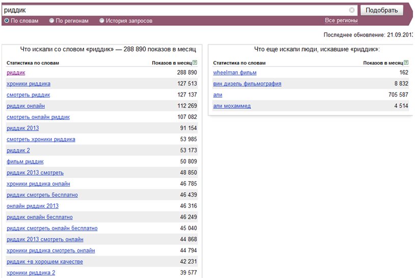Open the 'хроники риддика 2' link
This screenshot has height=278, width=415.
(x=31, y=272)
